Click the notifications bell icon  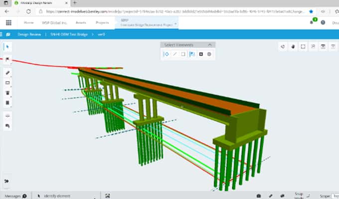312,22
